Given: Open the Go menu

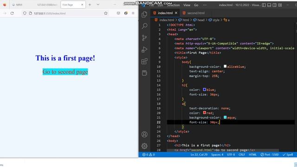Looking at the screenshot, I should [196, 5].
